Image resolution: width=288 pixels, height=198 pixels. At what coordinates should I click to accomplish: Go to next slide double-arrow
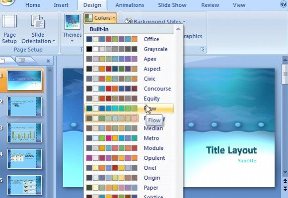[x=285, y=189]
